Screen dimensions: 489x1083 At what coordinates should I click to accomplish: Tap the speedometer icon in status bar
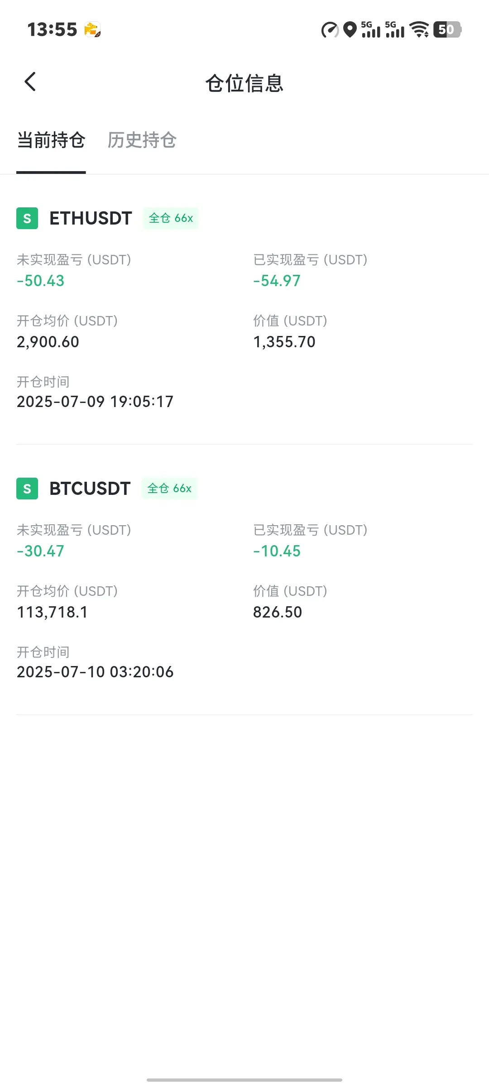tap(330, 30)
